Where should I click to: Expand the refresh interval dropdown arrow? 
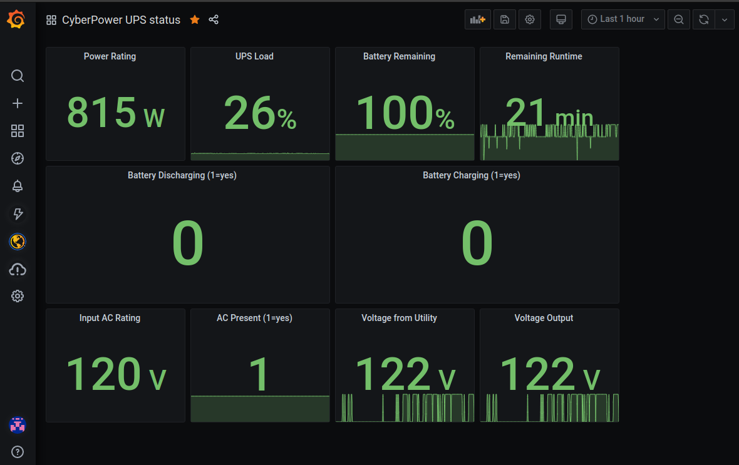point(725,19)
